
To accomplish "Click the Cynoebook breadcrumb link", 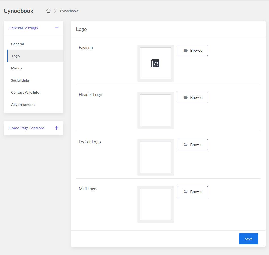I will [69, 11].
